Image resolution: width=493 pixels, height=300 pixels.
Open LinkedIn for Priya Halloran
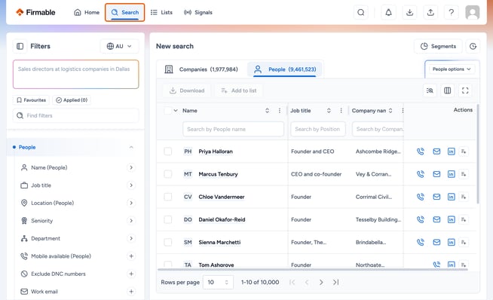[452, 152]
